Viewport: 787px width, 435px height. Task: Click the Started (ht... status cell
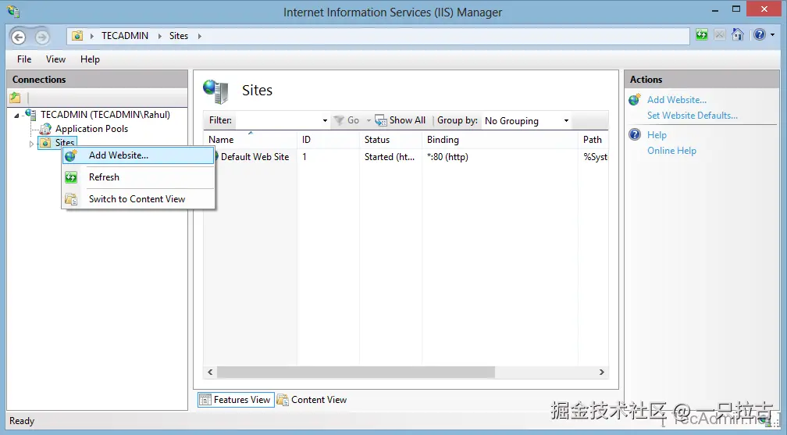click(x=390, y=157)
